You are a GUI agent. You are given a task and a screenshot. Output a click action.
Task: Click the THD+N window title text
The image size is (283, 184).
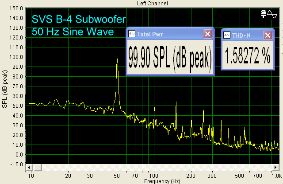pyautogui.click(x=241, y=35)
